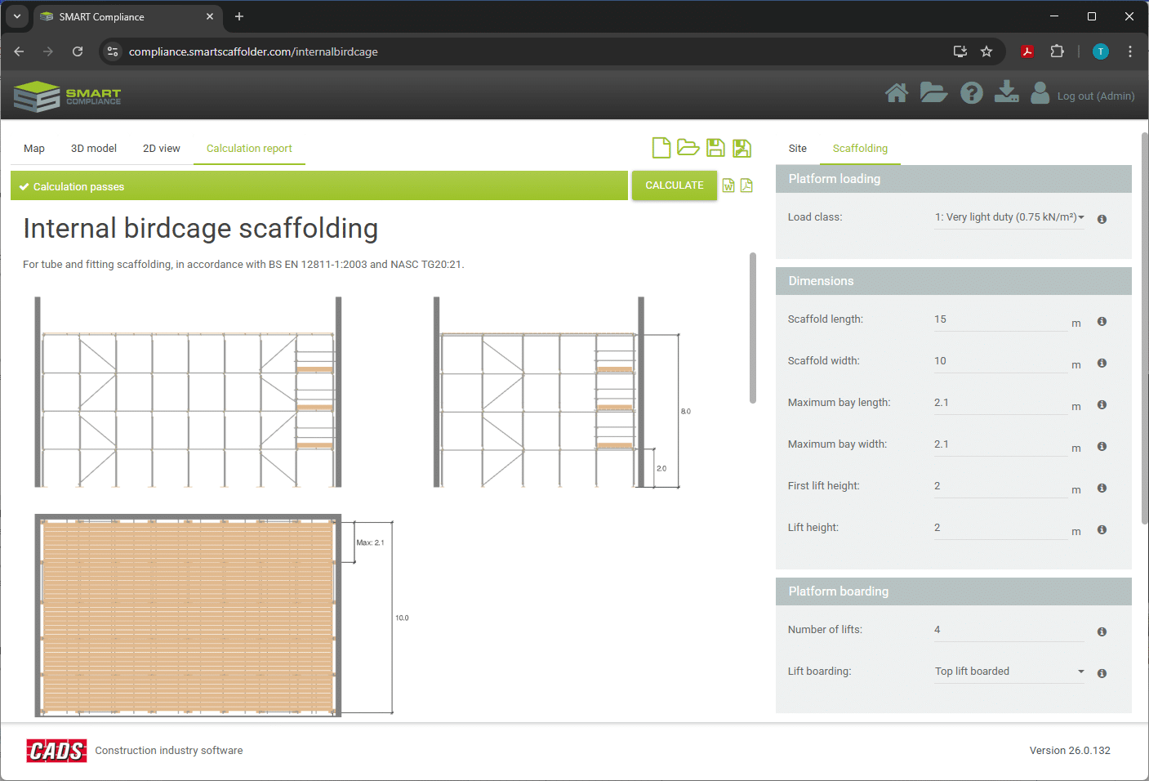Screen dimensions: 1149x781
Task: Click the calculation report vertical scrollbar
Action: (752, 328)
